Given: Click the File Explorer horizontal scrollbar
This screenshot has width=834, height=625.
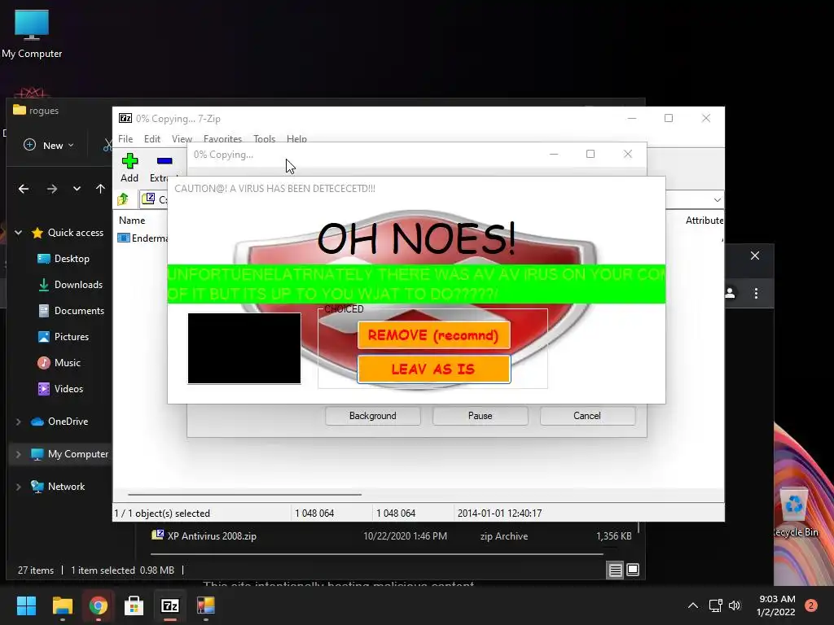Looking at the screenshot, I should point(377,554).
